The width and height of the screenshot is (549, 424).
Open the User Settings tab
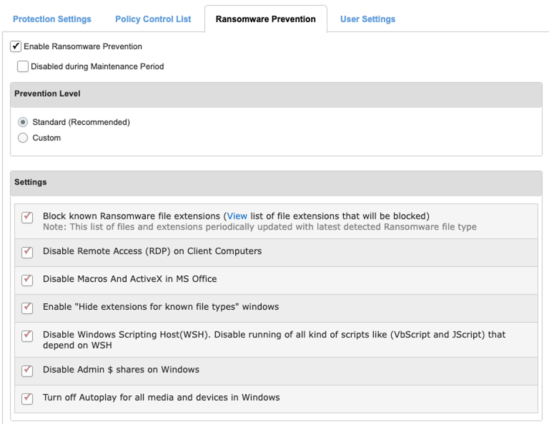368,19
